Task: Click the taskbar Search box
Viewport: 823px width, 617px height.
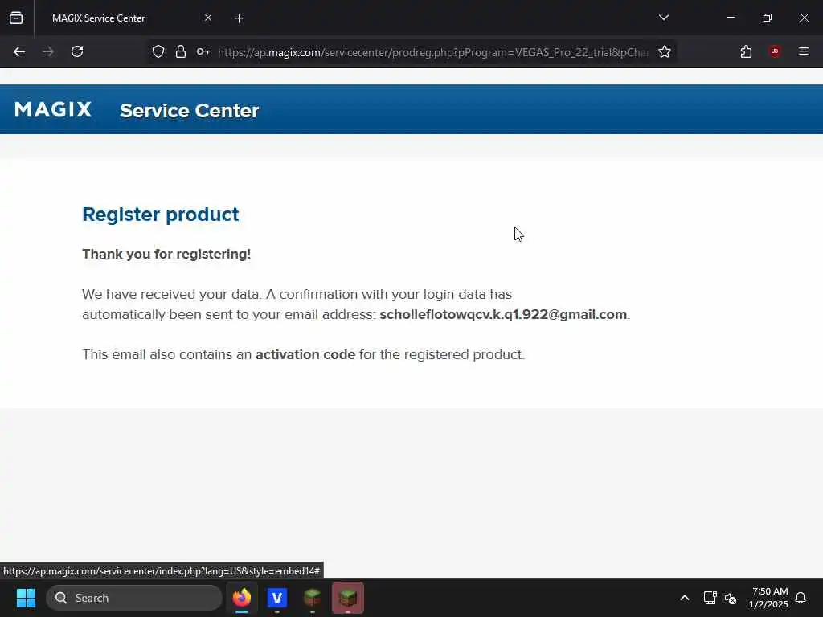Action: point(134,598)
